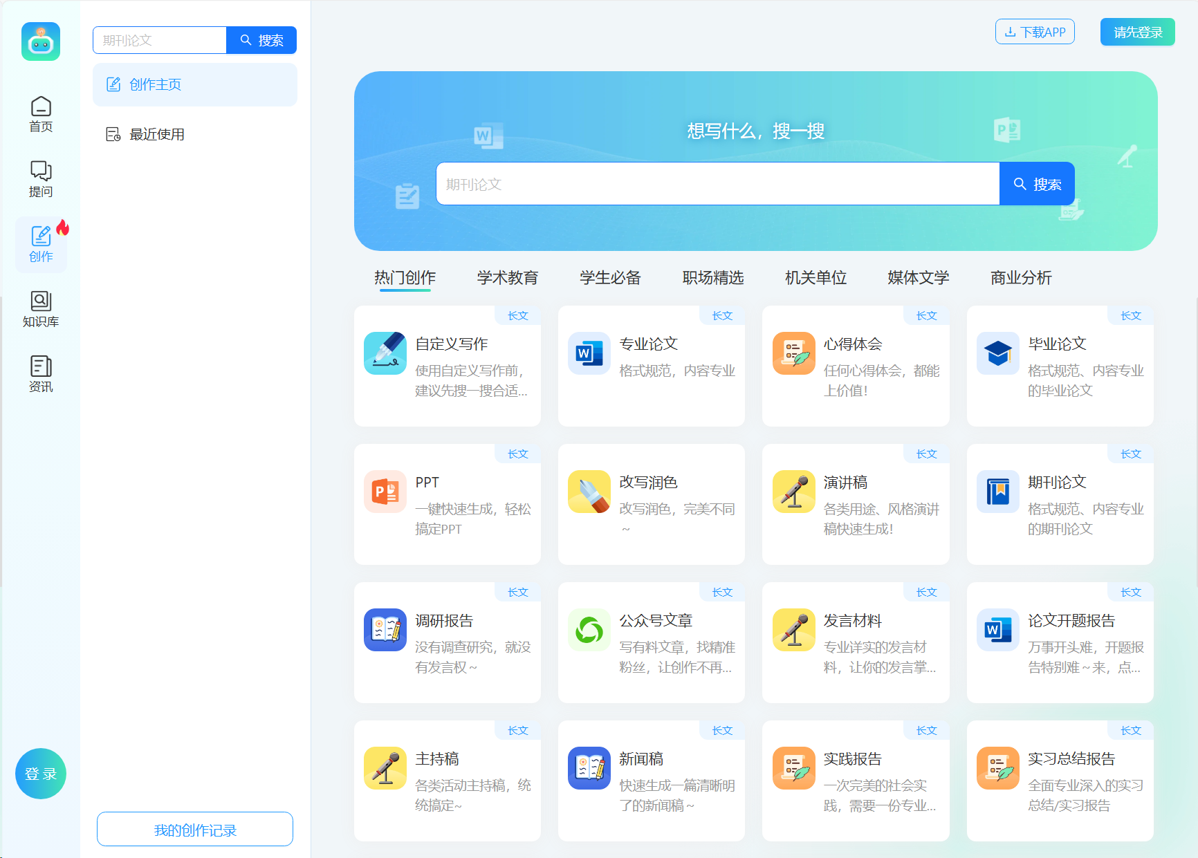Open the 提问 chat sidebar icon
This screenshot has width=1198, height=858.
tap(41, 179)
